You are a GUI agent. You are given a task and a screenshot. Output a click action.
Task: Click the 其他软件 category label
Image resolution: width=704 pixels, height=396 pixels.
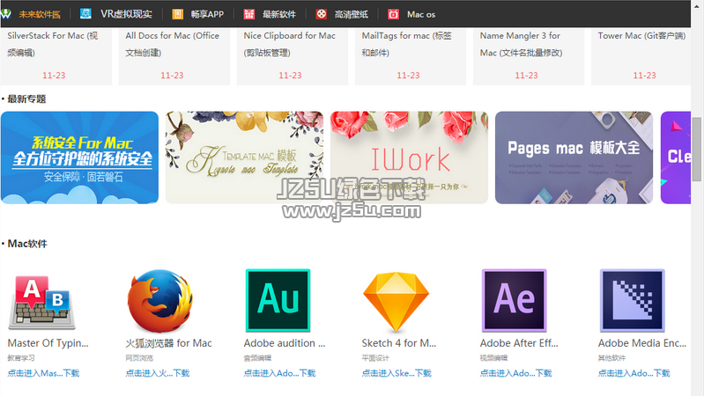point(611,358)
